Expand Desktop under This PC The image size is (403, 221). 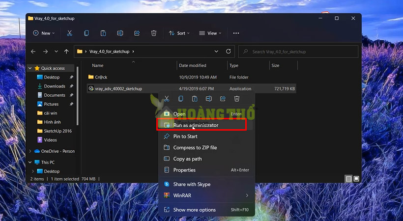pos(33,171)
